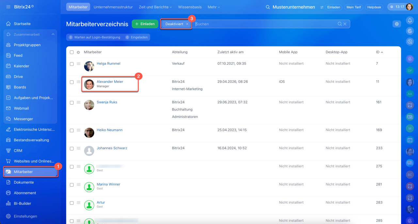Open Alexander Meier's profile link
Image resolution: width=418 pixels, height=224 pixels.
pyautogui.click(x=110, y=82)
